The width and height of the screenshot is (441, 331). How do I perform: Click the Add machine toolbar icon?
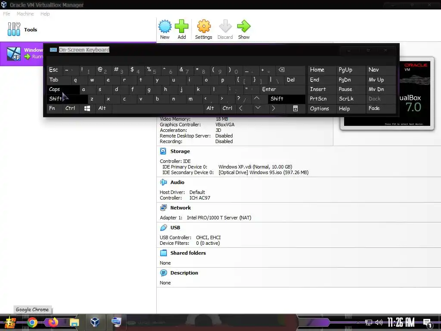[x=181, y=26]
